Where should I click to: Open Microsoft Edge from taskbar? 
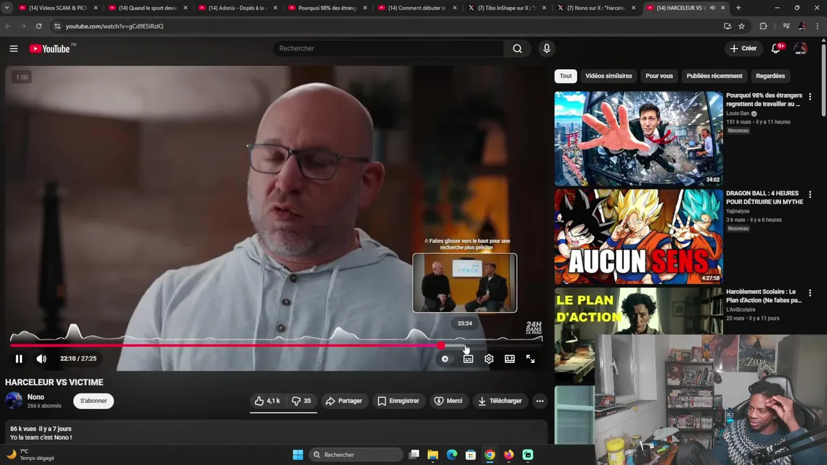[452, 455]
